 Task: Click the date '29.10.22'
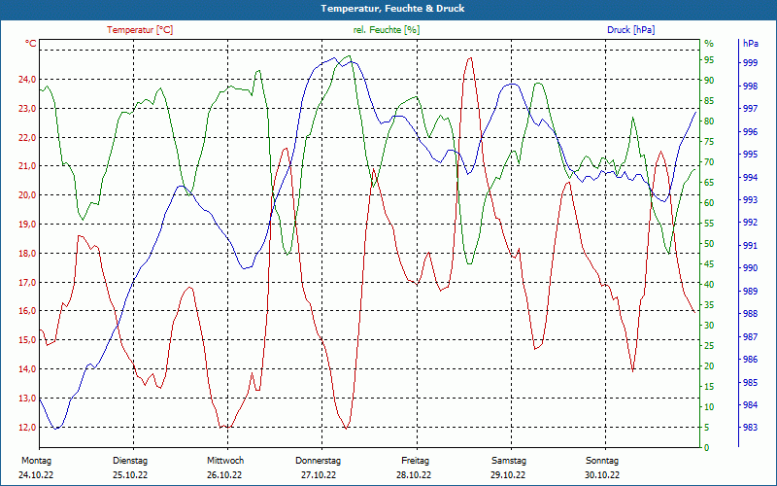508,475
